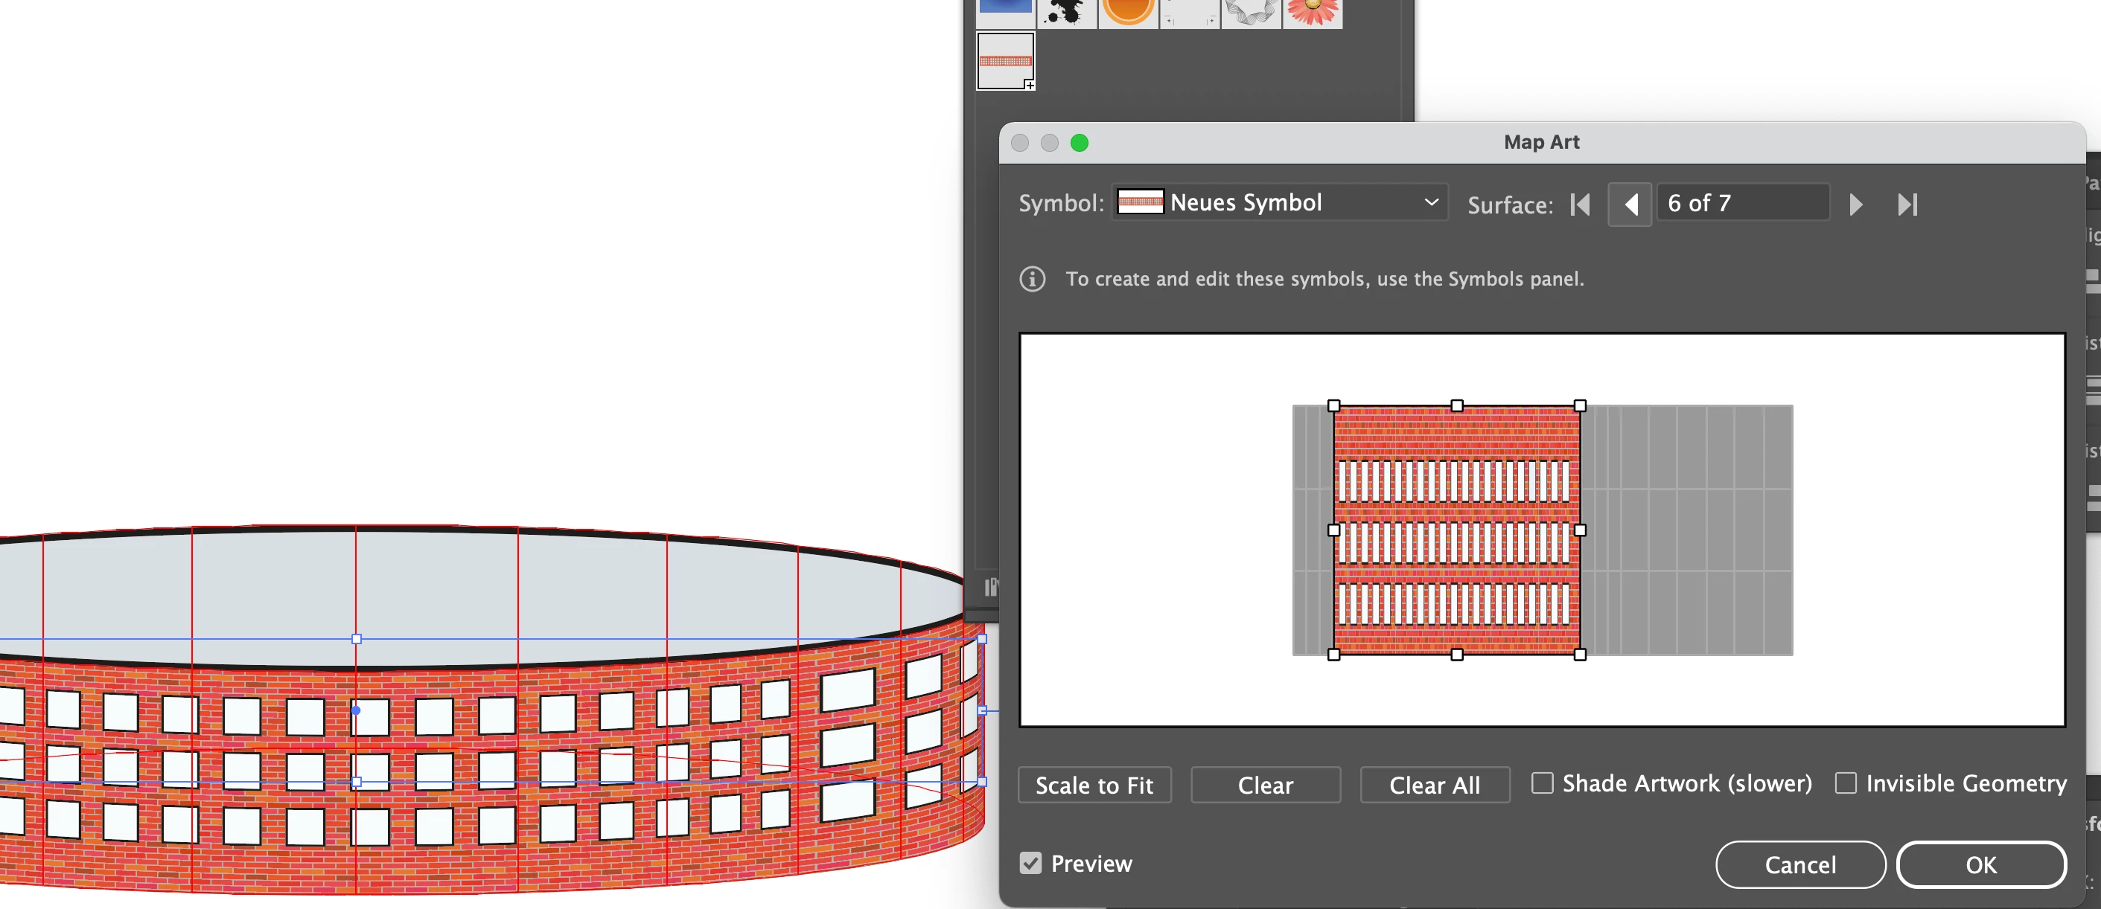Viewport: 2101px width, 909px height.
Task: Go to the previous surface
Action: tap(1630, 205)
